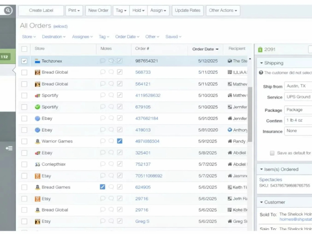Click the house icon next to Jasmine recipient
This screenshot has height=234, width=312.
(x=230, y=176)
